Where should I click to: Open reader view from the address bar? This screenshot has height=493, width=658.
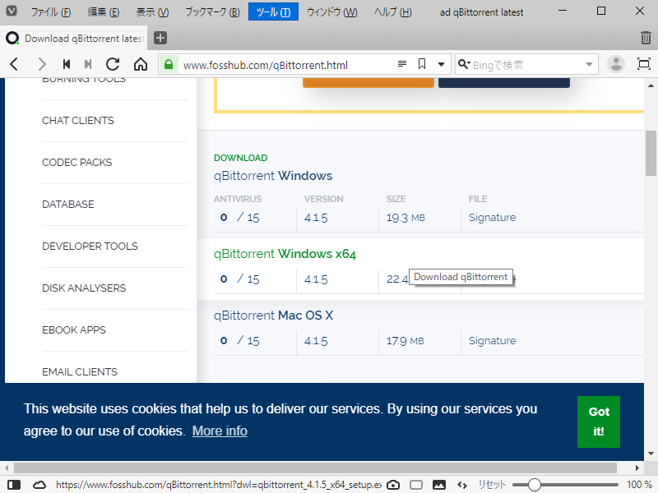[x=402, y=64]
